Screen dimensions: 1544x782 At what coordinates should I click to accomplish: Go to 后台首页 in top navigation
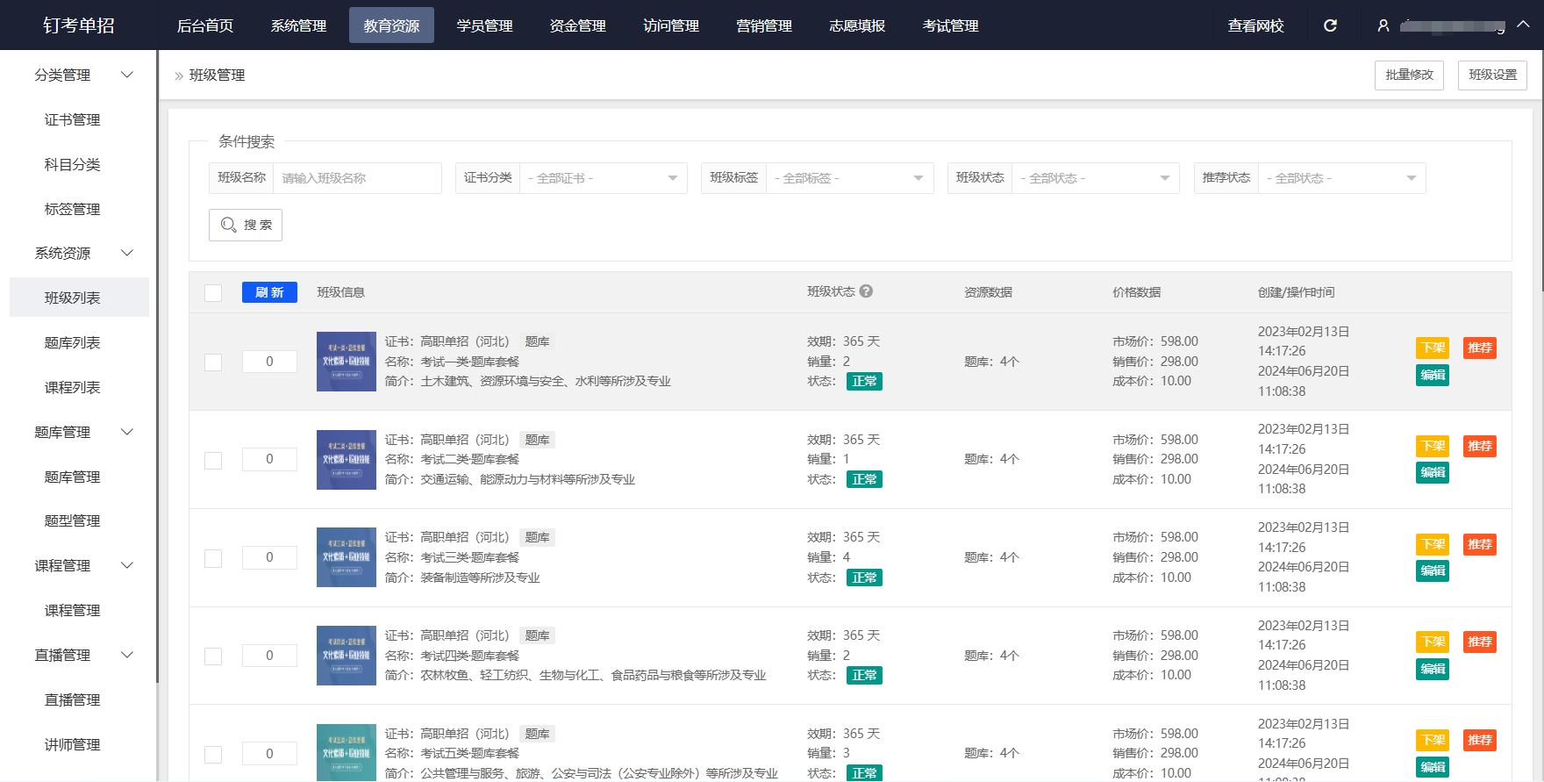point(205,25)
